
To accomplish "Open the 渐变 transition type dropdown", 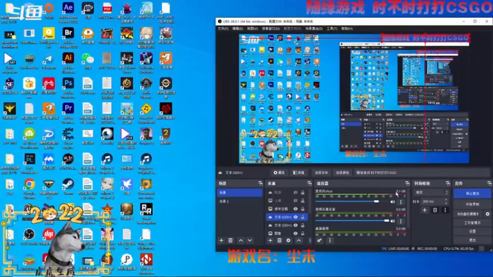I will pos(431,193).
